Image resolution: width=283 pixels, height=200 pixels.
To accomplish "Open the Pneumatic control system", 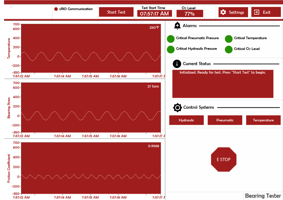I will [225, 120].
